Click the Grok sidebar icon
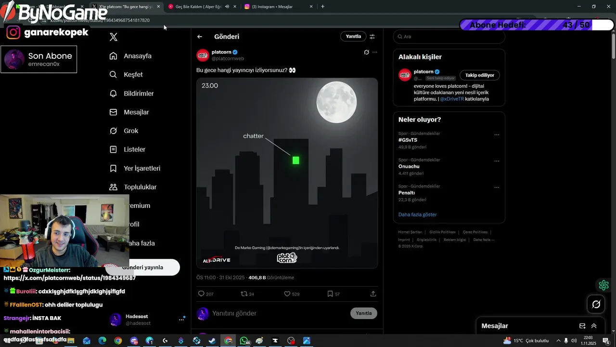This screenshot has height=347, width=616. [x=113, y=131]
